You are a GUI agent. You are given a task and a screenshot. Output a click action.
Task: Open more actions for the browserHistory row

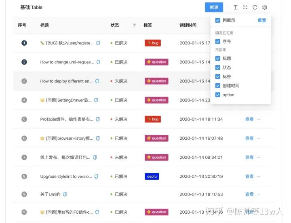[258, 138]
